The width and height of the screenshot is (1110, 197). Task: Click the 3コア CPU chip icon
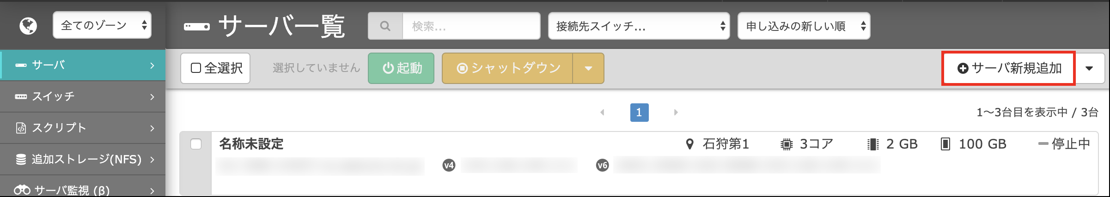point(786,144)
